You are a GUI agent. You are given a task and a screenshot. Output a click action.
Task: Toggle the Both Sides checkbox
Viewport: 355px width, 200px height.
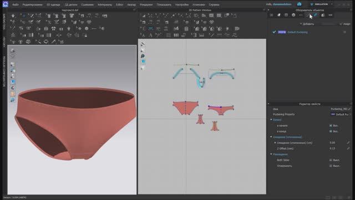point(331,160)
